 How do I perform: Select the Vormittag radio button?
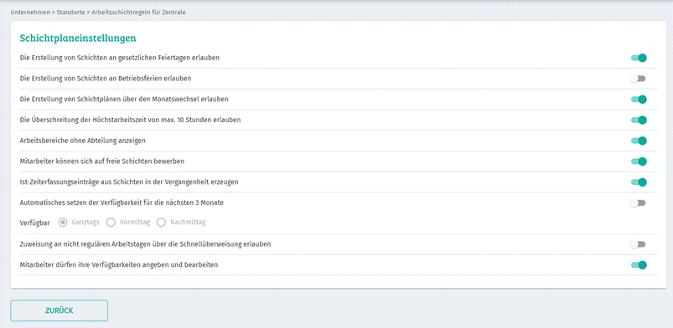(x=111, y=222)
